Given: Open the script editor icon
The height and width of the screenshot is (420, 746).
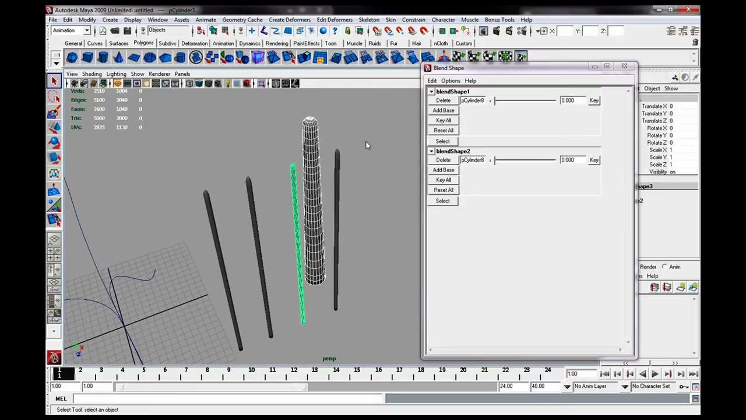Looking at the screenshot, I should coord(695,399).
